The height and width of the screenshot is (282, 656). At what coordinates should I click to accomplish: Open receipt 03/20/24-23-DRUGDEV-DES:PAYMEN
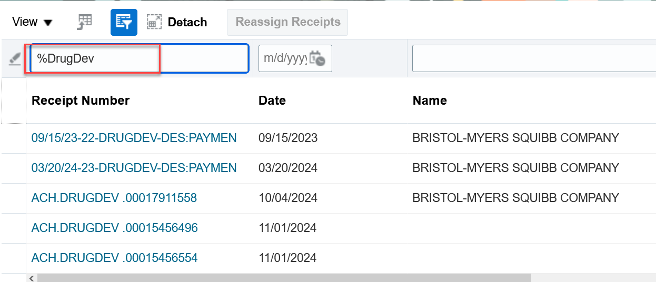pyautogui.click(x=134, y=168)
